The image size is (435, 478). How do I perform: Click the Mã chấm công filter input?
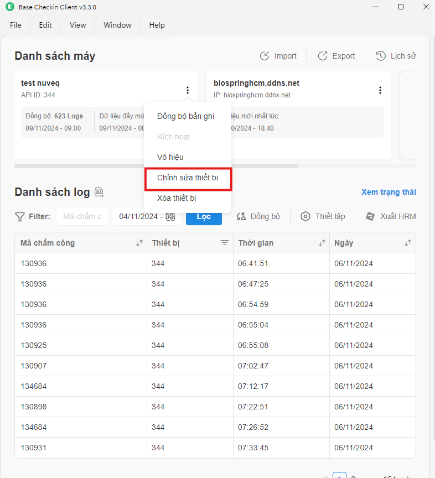click(82, 216)
